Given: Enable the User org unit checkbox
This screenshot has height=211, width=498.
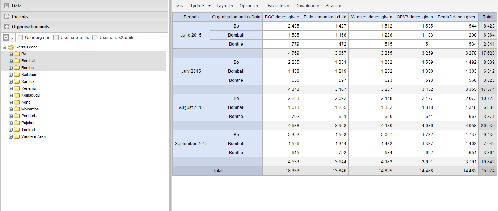Looking at the screenshot, I should pos(21,38).
